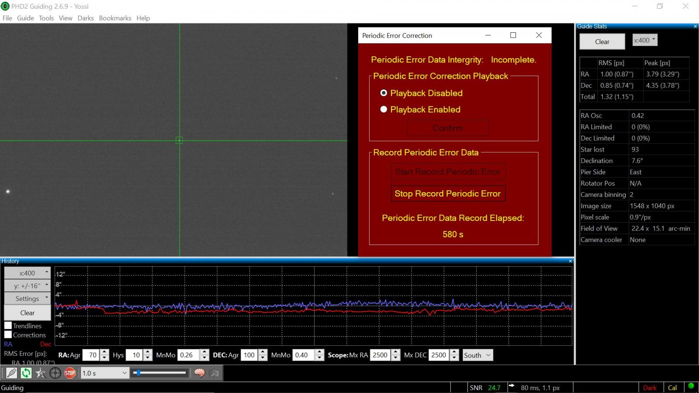Click the RA Agr input field 70
The height and width of the screenshot is (393, 699).
(91, 355)
